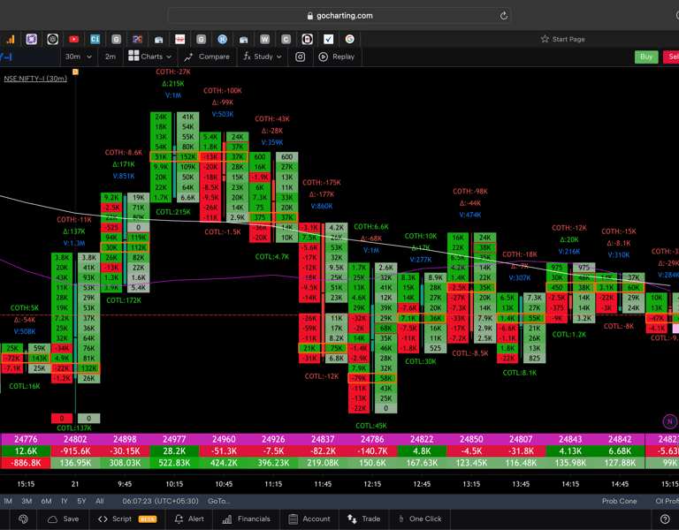The height and width of the screenshot is (530, 679).
Task: Click the 10:15 time axis label
Action: [x=174, y=484]
